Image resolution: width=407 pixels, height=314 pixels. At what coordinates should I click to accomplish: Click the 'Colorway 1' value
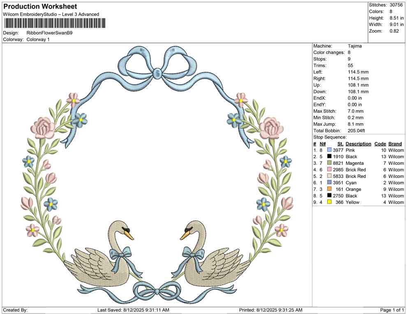[x=38, y=40]
